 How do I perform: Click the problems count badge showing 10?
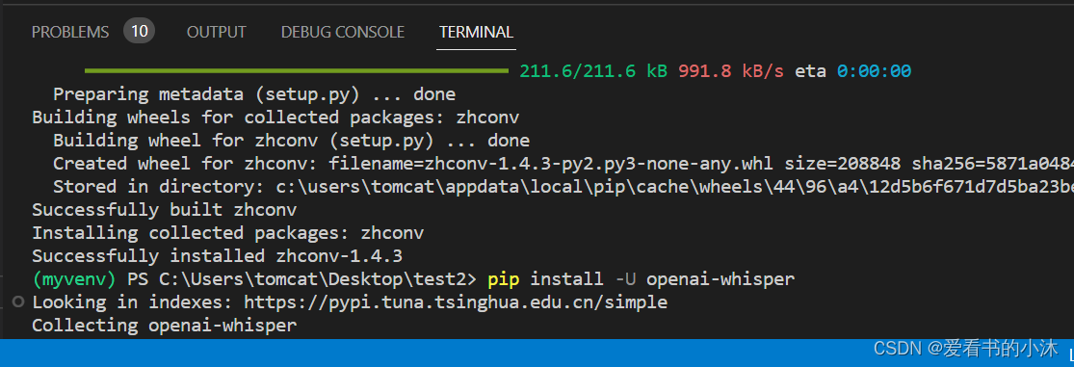click(x=139, y=31)
